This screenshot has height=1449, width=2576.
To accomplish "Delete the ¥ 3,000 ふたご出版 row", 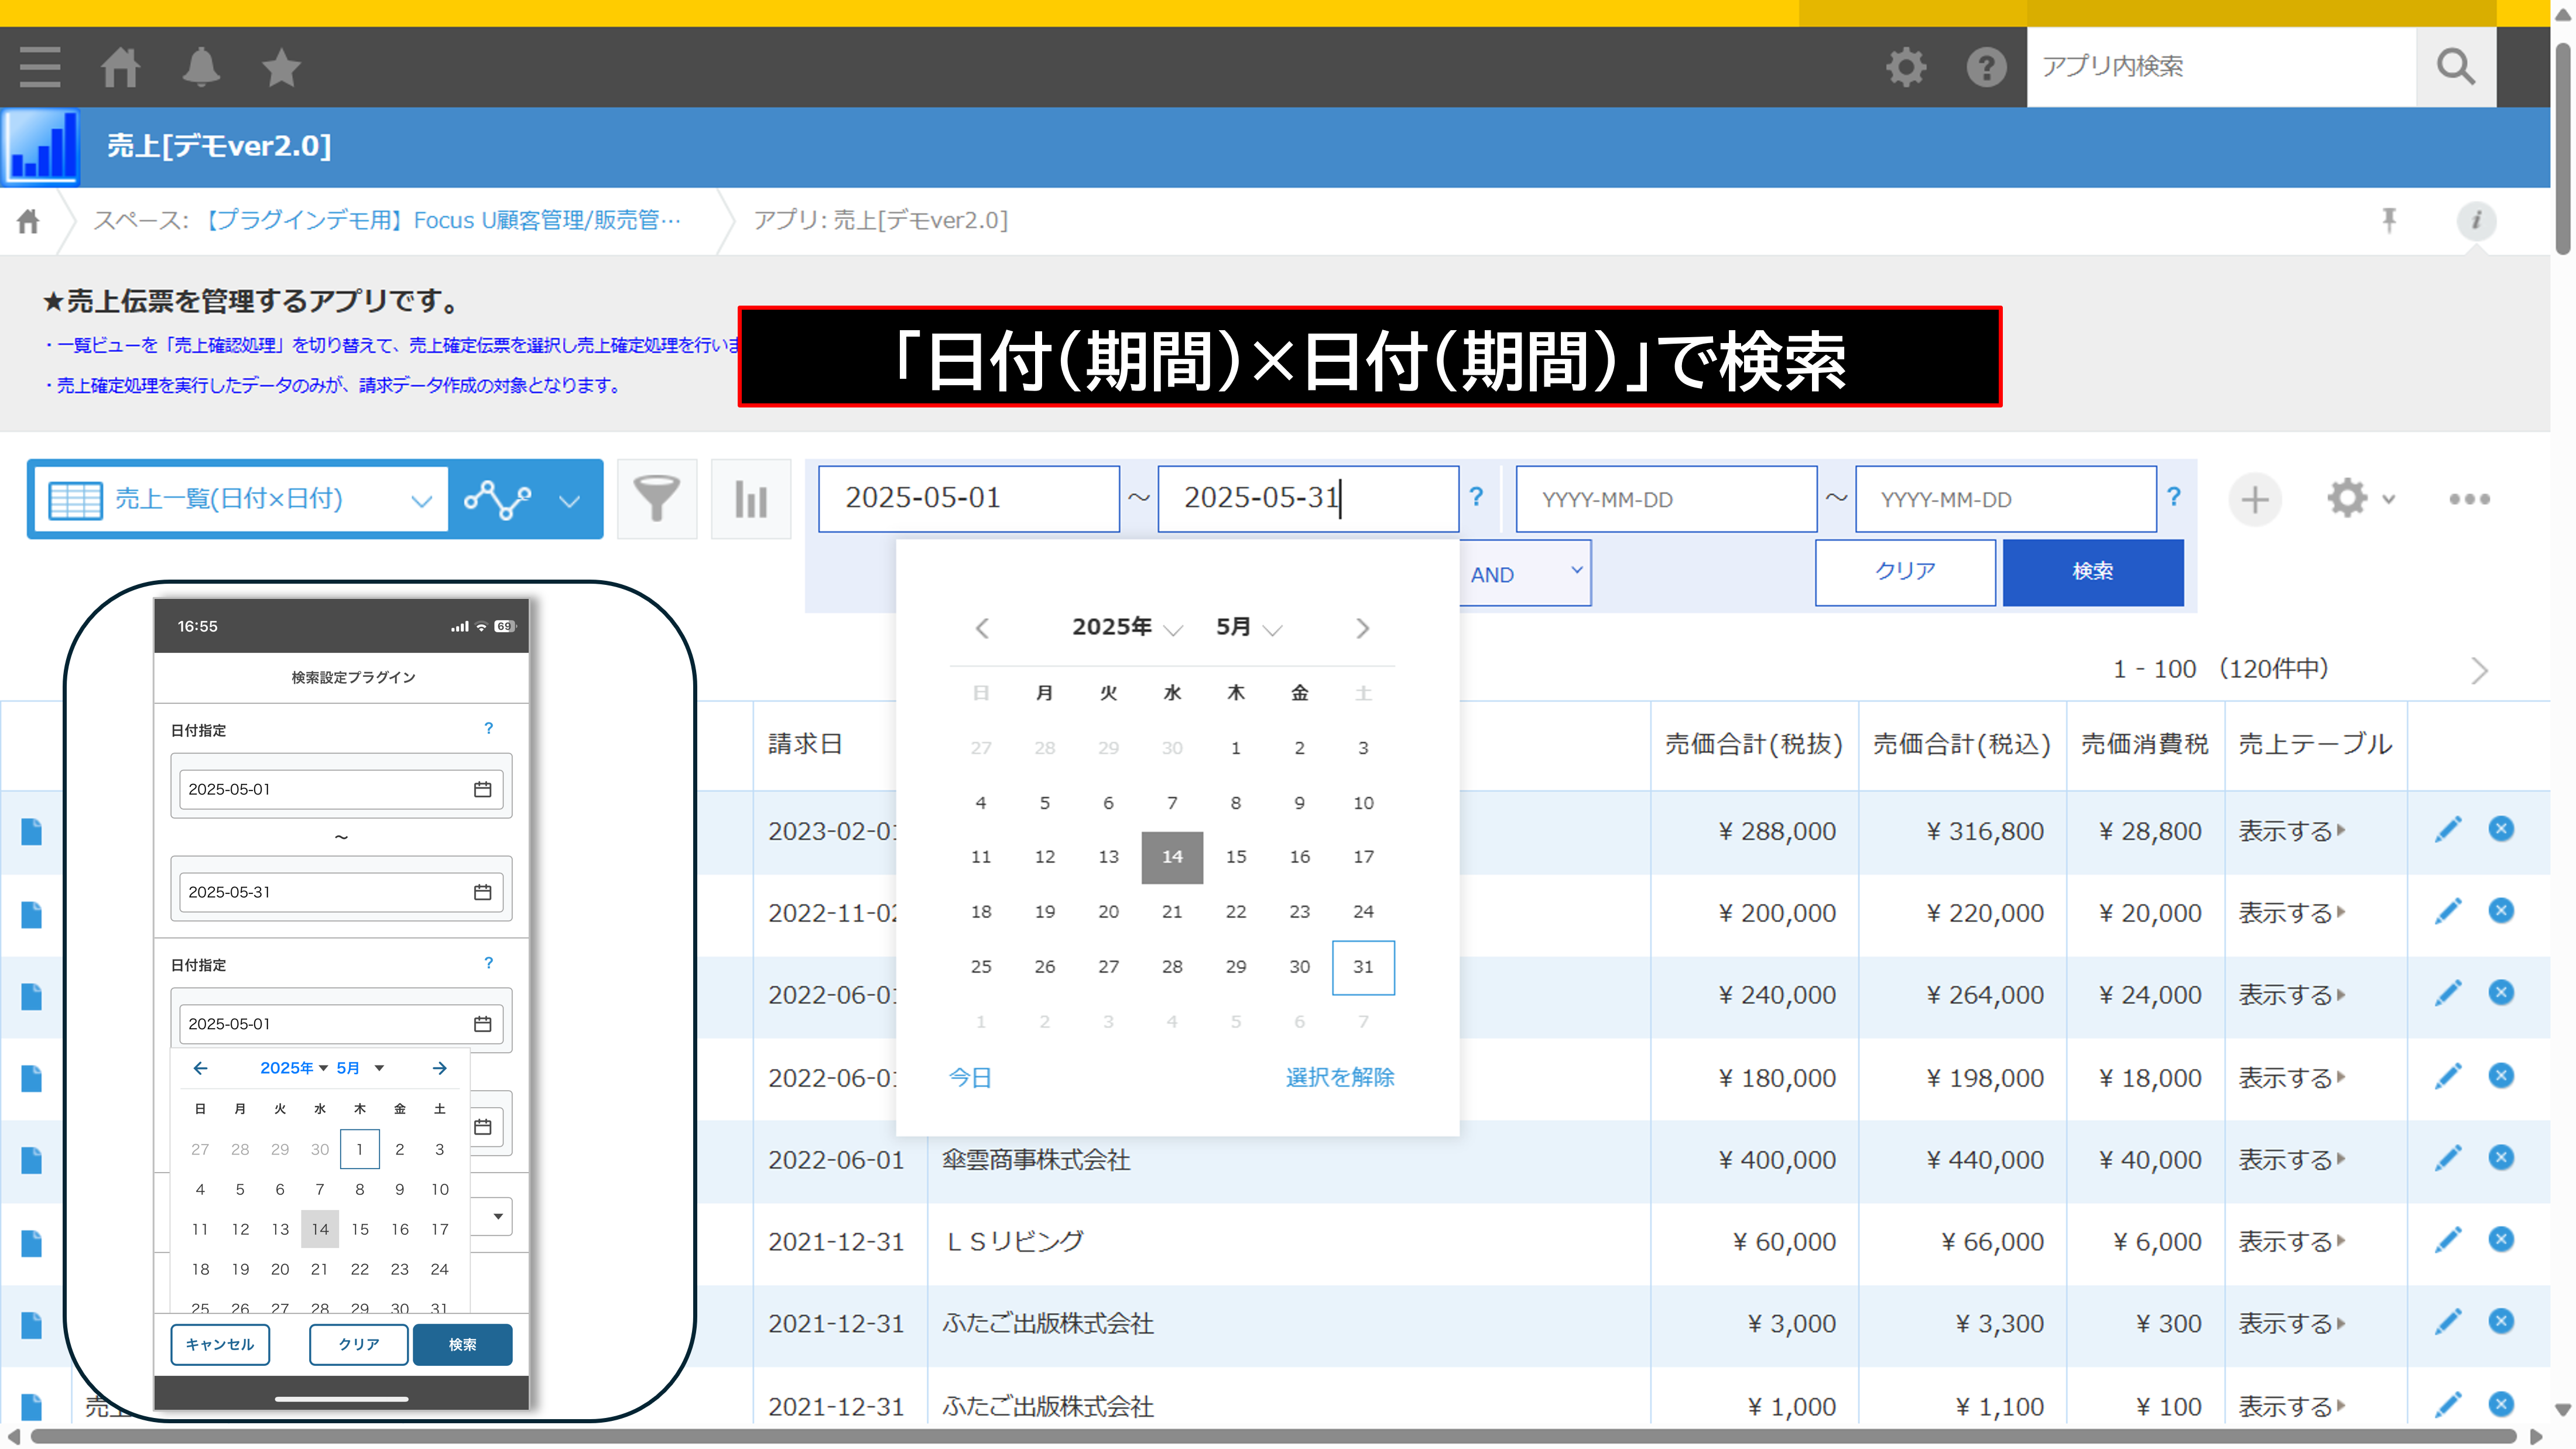I will [2501, 1322].
